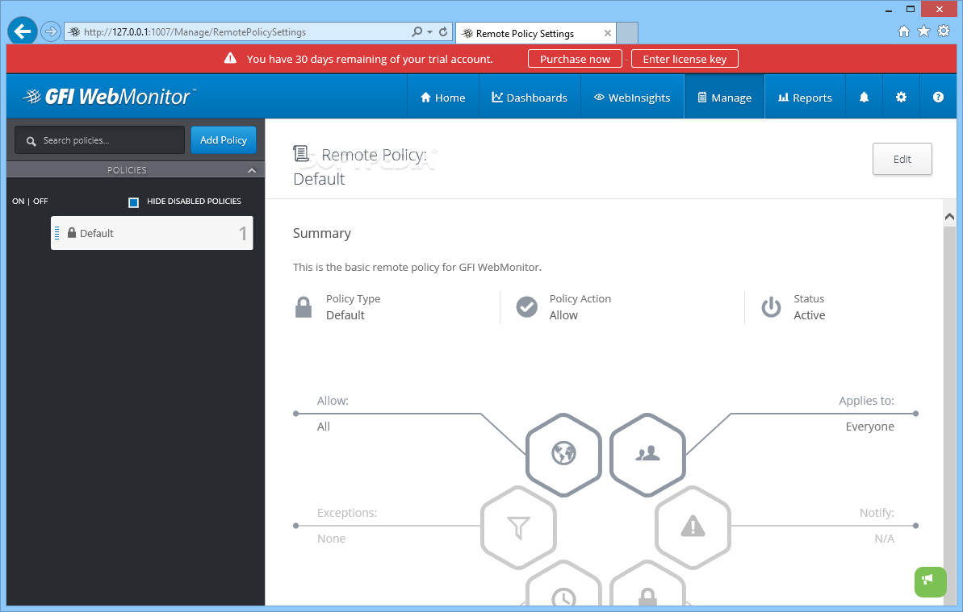Open the WebInsights menu

[x=632, y=98]
